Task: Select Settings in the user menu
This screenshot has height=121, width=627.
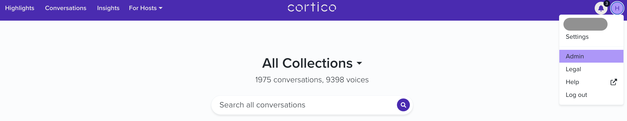Action: point(577,37)
